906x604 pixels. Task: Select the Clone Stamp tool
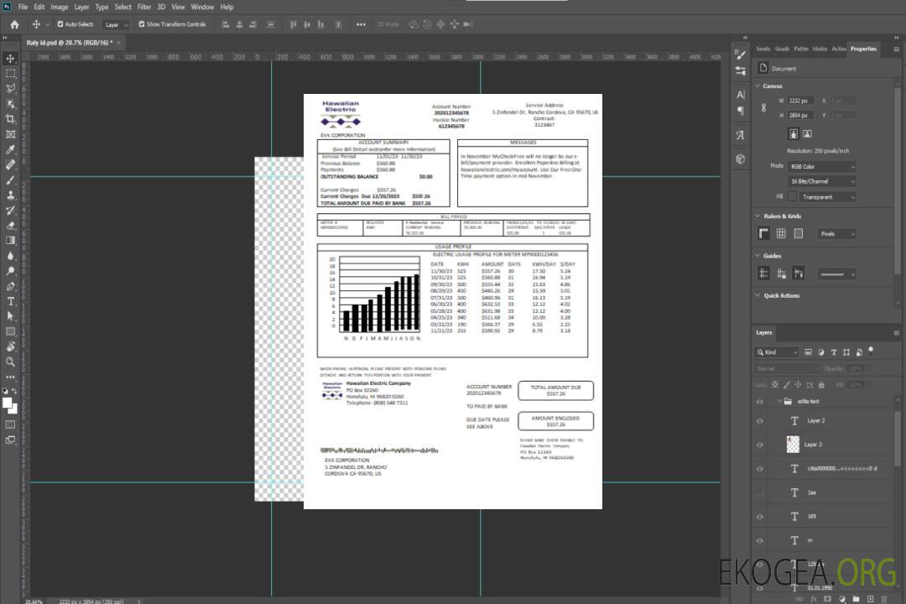(10, 195)
